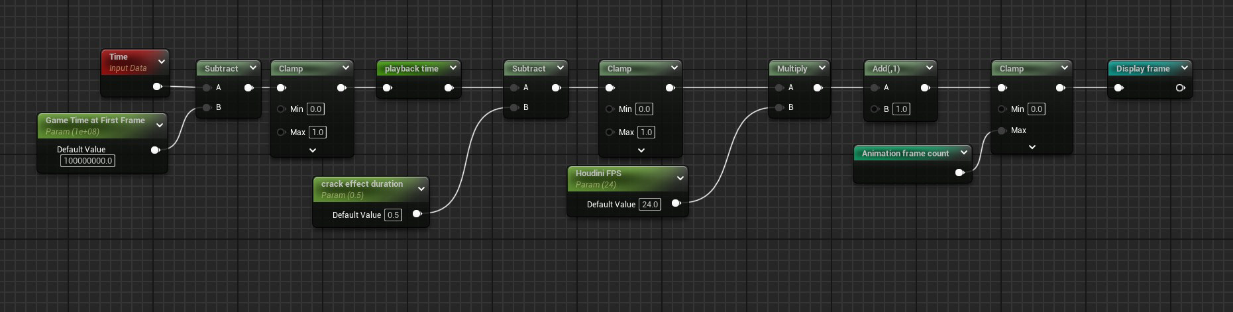The width and height of the screenshot is (1233, 312).
Task: Toggle chevron on the last Clamp node header
Action: point(1064,68)
